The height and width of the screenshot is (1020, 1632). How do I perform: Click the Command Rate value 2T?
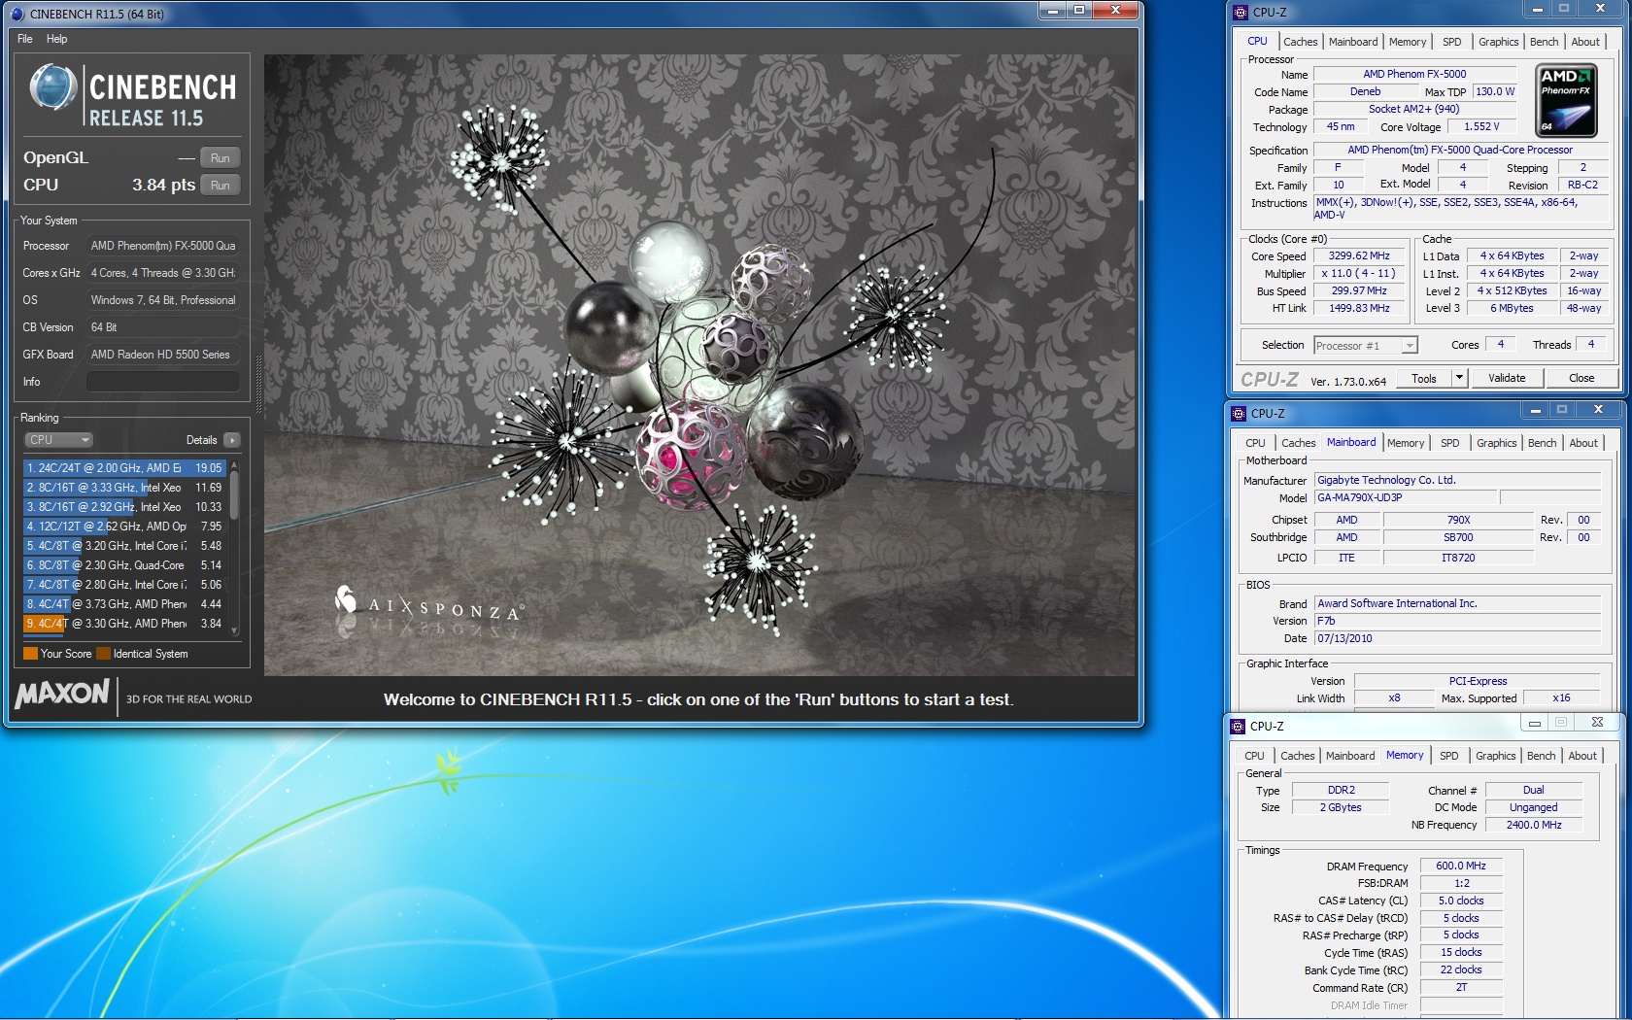[1461, 988]
